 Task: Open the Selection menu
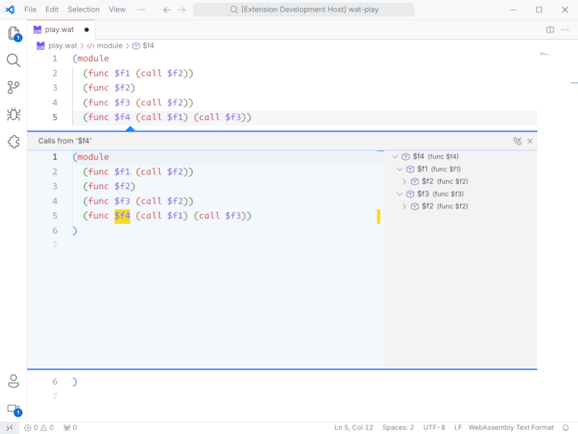pyautogui.click(x=83, y=9)
